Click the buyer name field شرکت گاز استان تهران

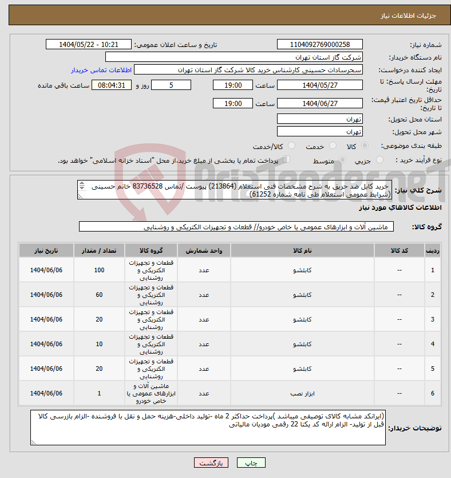[x=234, y=57]
